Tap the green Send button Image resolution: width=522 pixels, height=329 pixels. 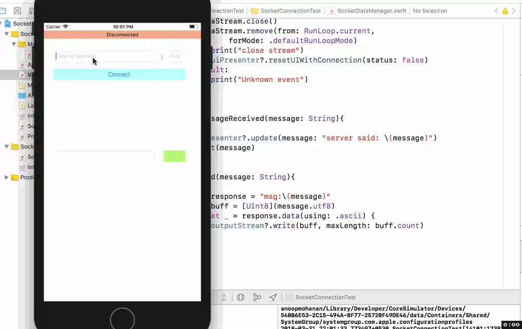(x=174, y=156)
